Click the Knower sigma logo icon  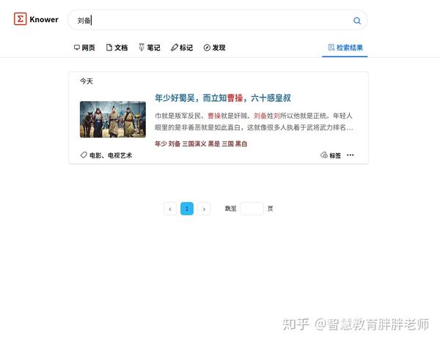click(21, 19)
